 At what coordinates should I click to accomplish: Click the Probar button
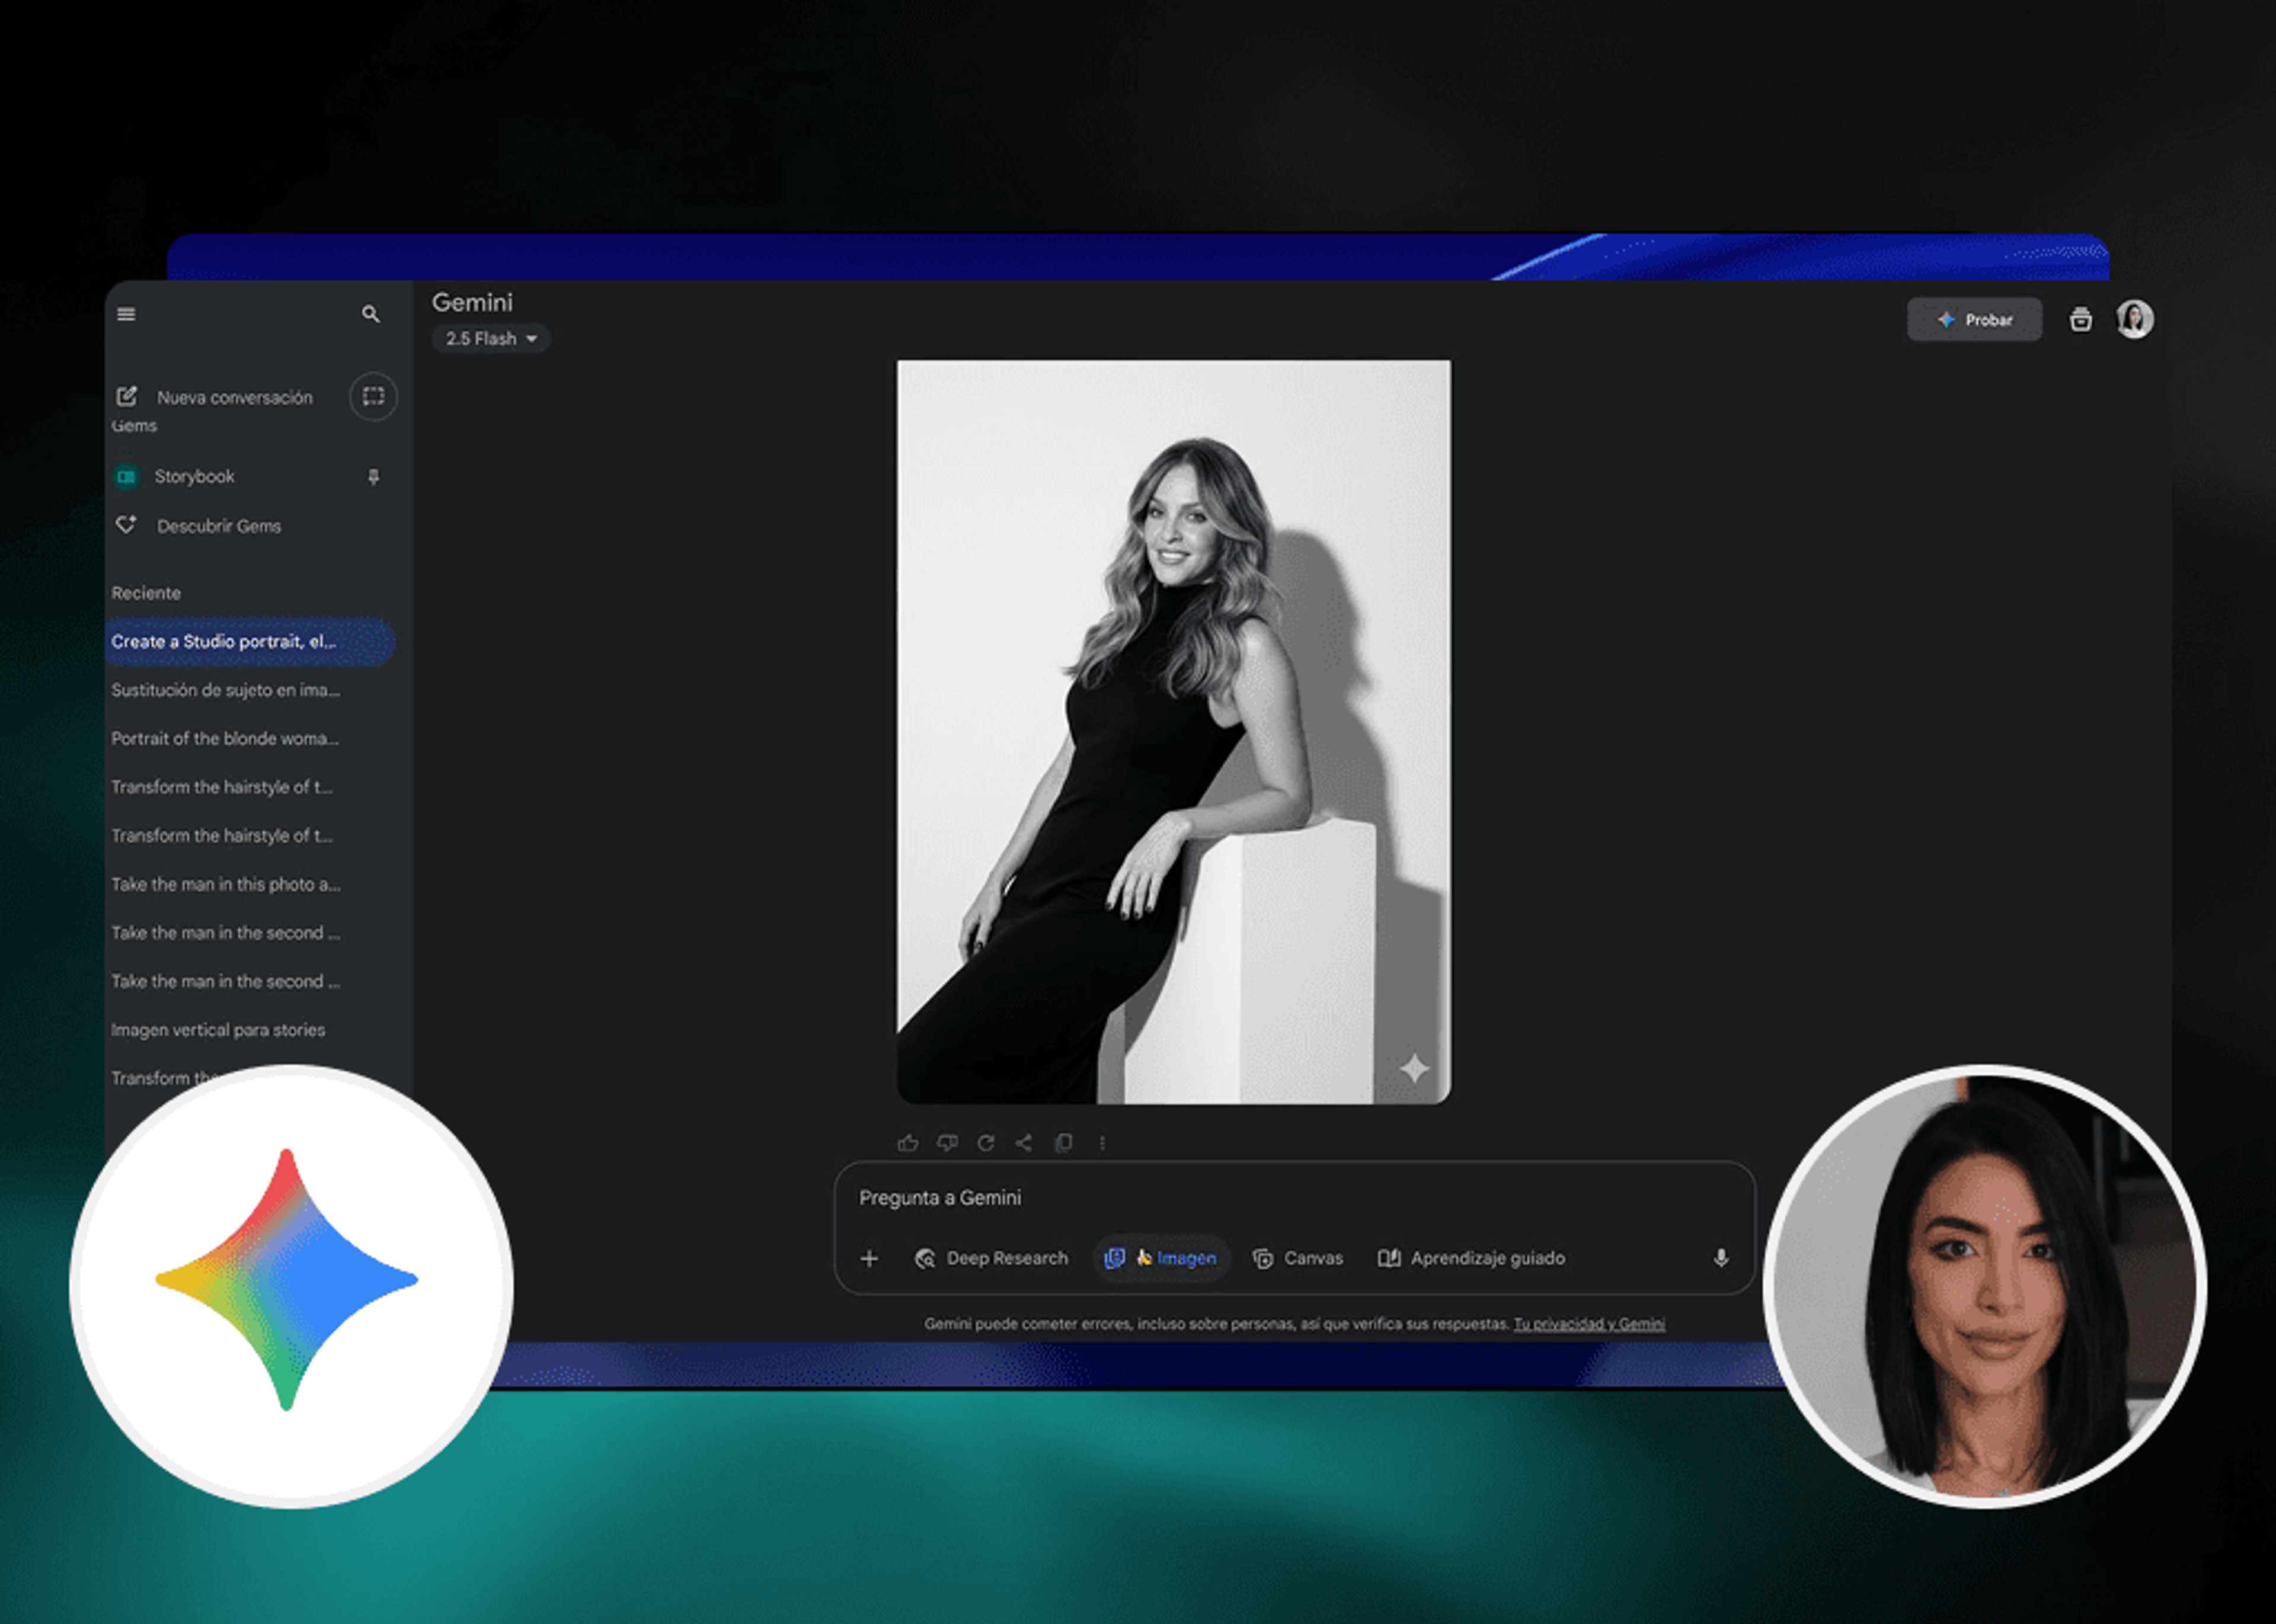point(1974,320)
